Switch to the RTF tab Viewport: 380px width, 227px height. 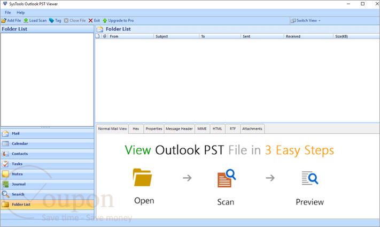click(x=232, y=128)
